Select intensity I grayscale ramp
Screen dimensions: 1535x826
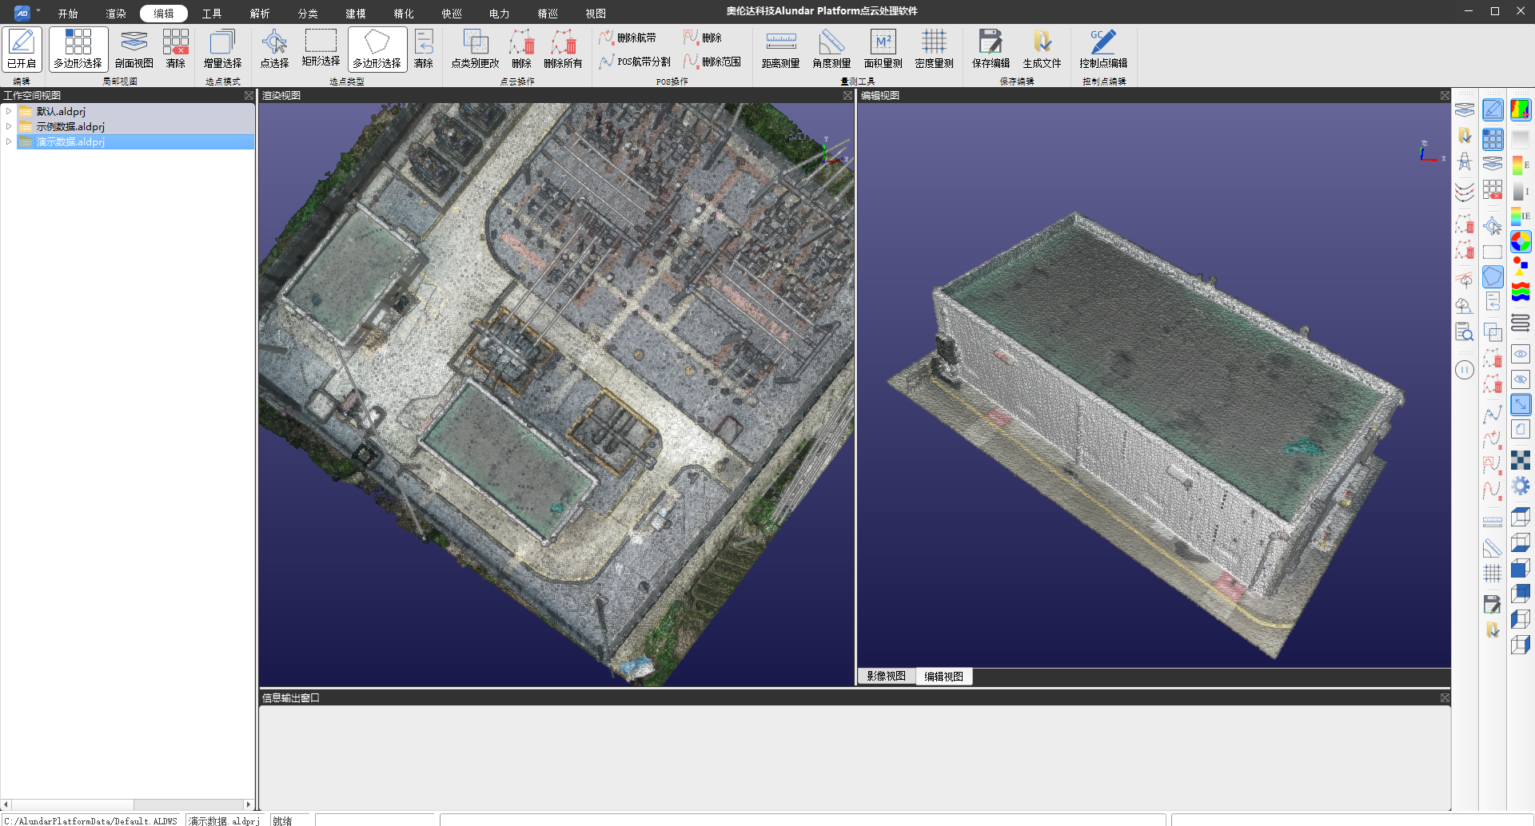pyautogui.click(x=1521, y=191)
